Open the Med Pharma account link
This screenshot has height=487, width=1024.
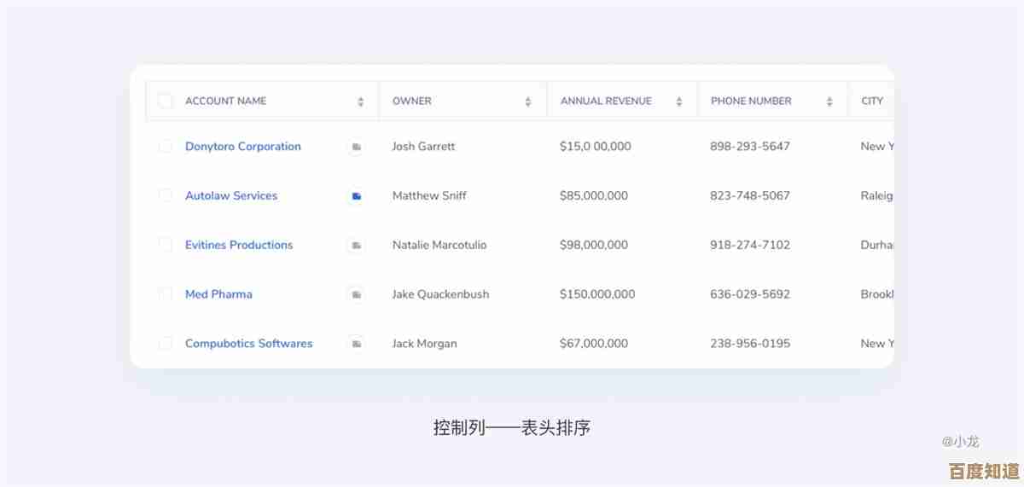pyautogui.click(x=218, y=294)
